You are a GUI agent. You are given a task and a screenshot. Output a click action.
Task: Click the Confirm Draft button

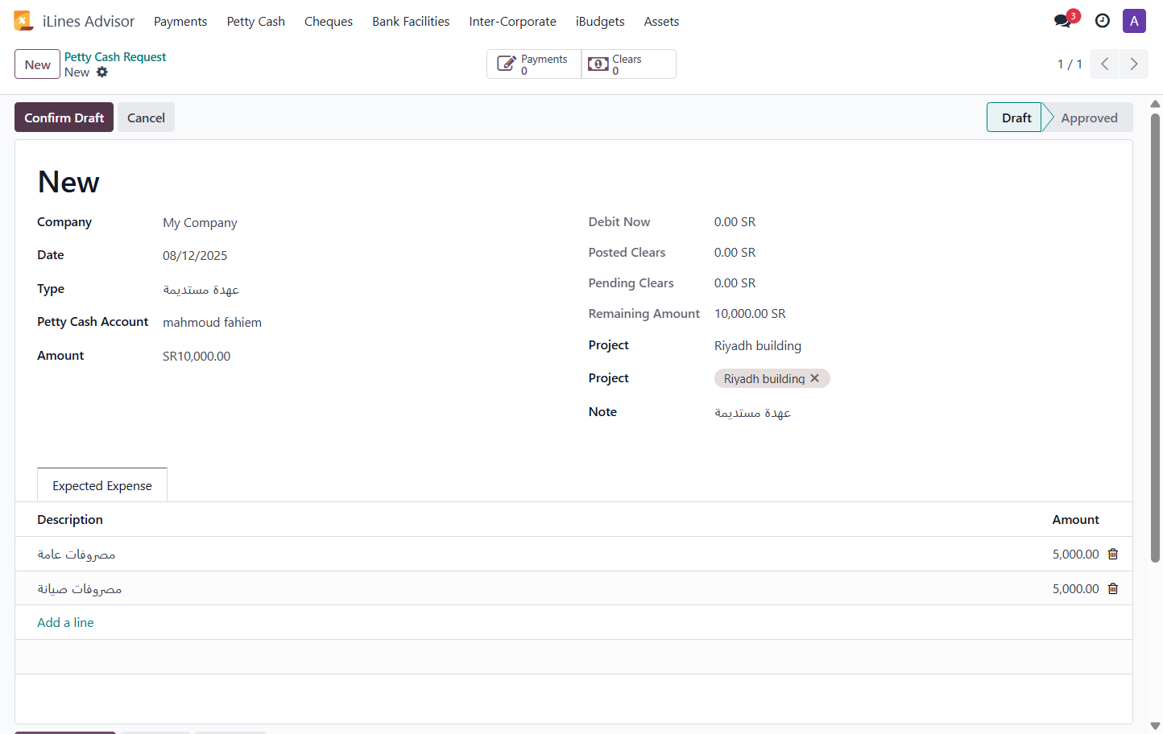[64, 118]
